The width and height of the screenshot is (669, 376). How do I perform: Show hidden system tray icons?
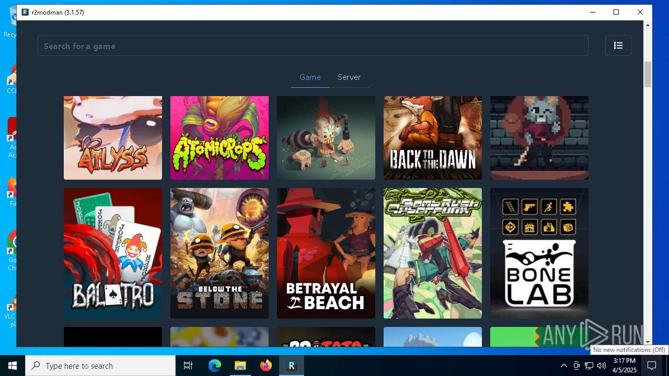coord(564,366)
